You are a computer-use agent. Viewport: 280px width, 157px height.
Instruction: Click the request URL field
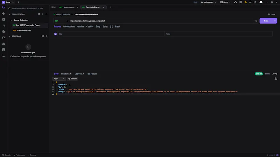tap(161, 21)
